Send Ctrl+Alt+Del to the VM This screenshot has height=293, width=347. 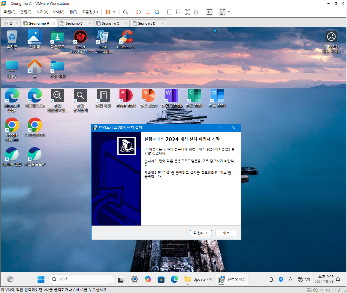[126, 12]
